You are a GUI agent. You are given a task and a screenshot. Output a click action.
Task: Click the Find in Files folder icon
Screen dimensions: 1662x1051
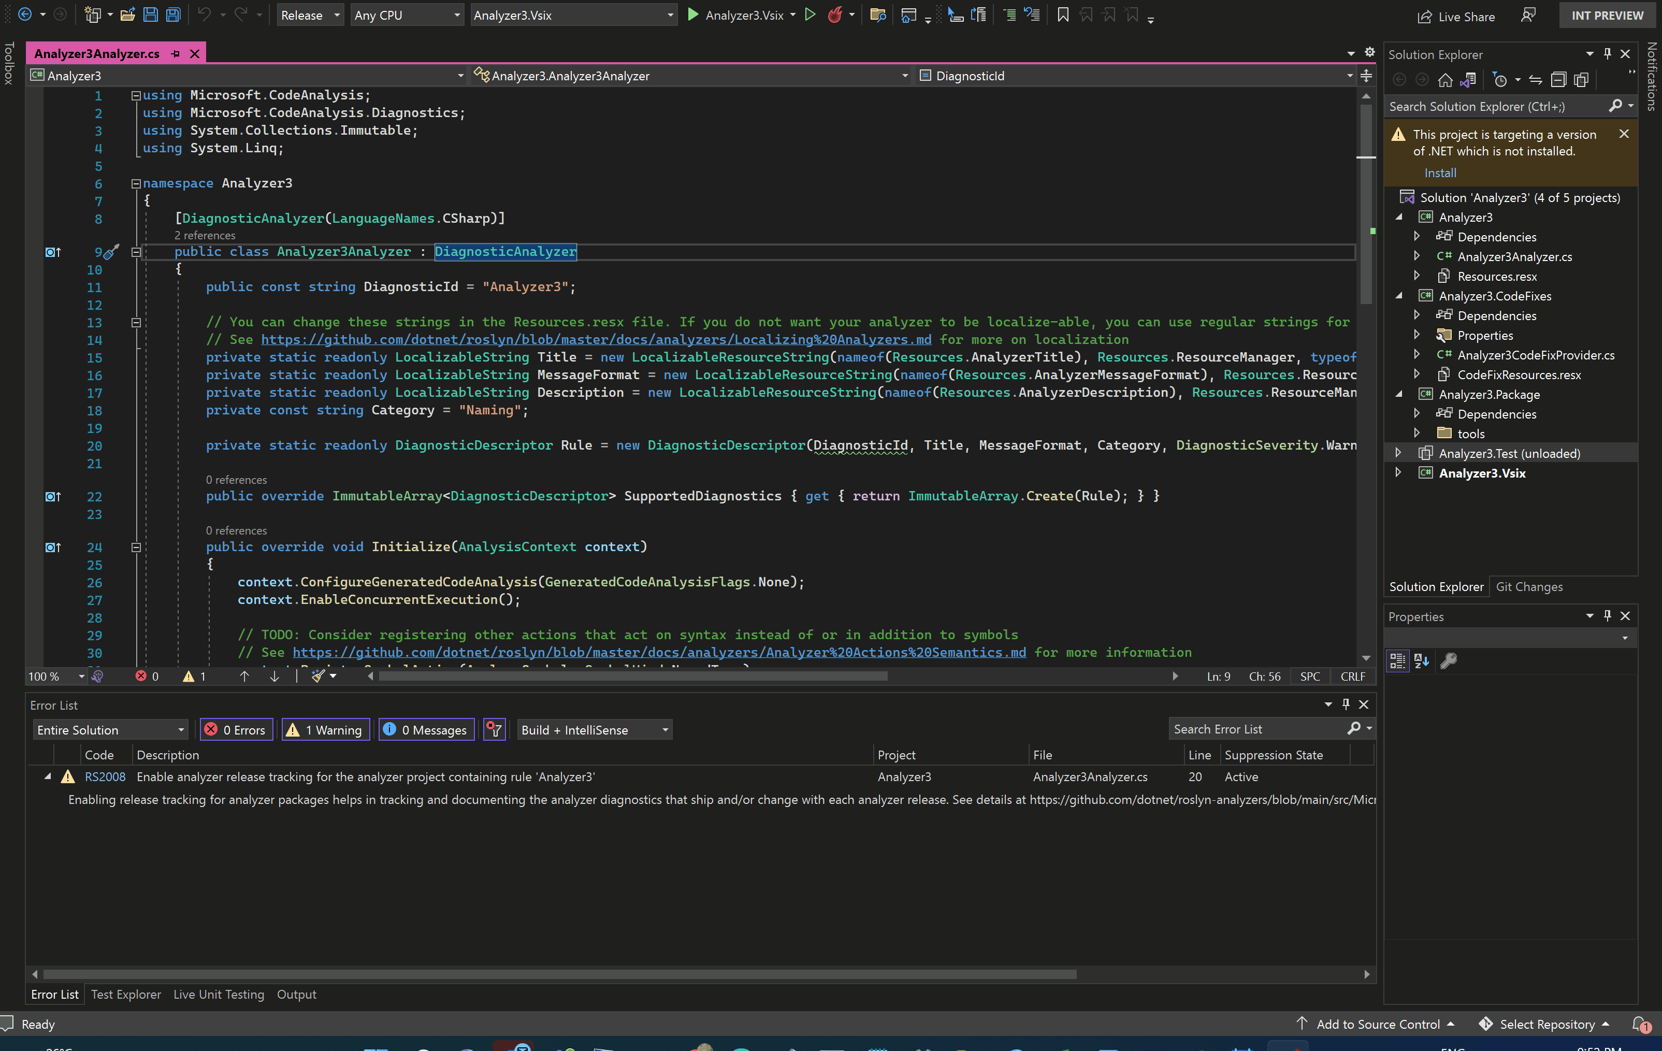coord(878,15)
